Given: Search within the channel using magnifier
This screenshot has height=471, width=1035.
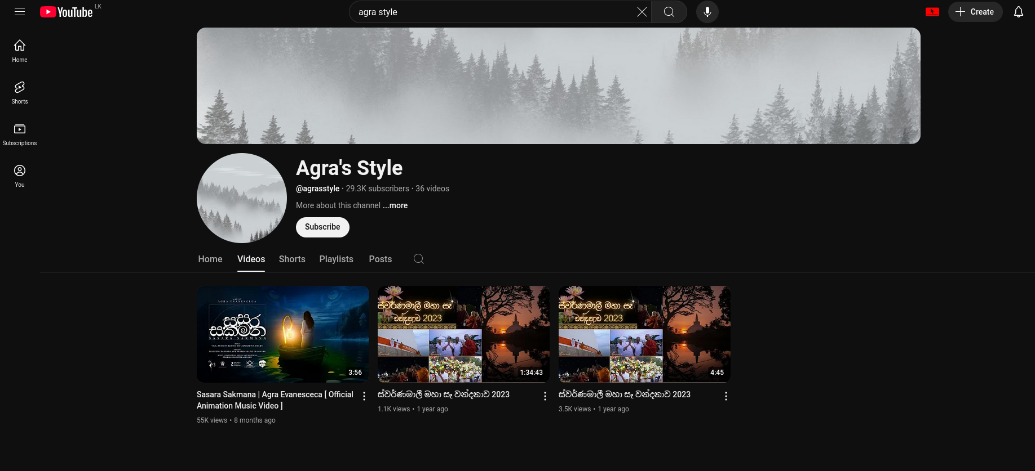Looking at the screenshot, I should pyautogui.click(x=419, y=259).
